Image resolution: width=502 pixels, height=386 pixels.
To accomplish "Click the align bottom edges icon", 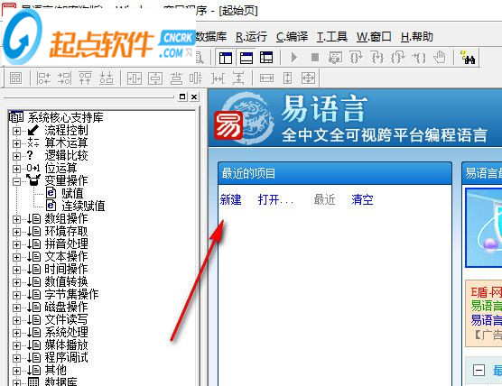I will pos(107,78).
